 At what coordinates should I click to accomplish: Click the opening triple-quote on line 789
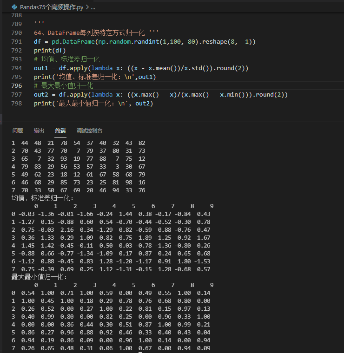39,22
